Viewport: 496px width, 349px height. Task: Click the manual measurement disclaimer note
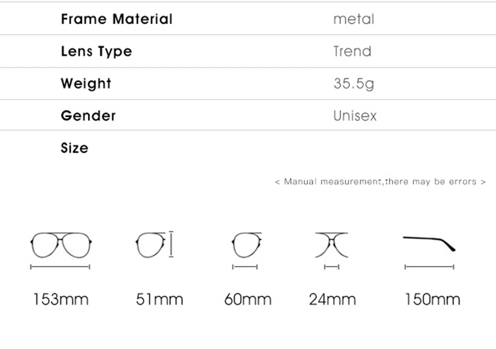380,182
